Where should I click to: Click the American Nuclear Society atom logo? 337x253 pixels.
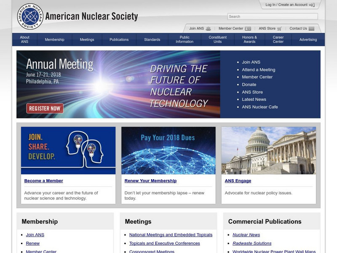30,16
